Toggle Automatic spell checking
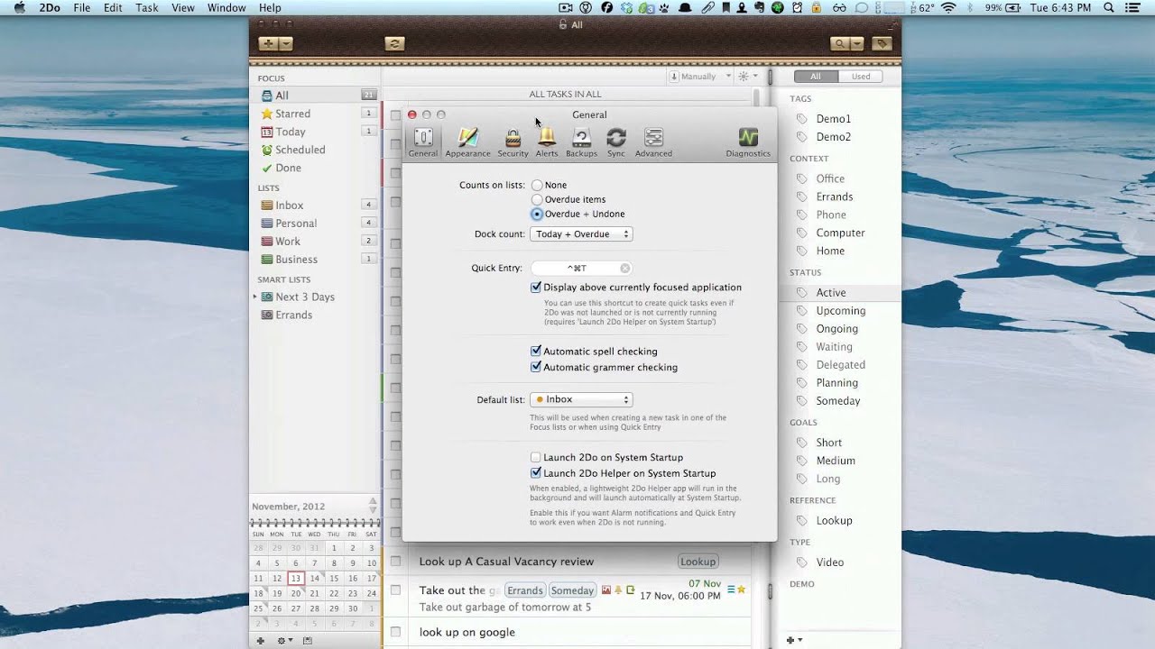The image size is (1155, 649). 536,351
